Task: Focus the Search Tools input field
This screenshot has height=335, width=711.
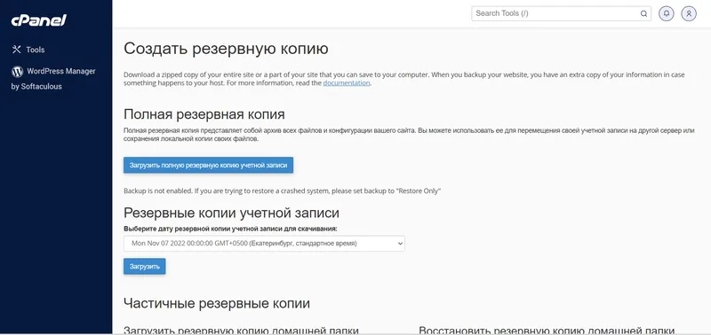Action: coord(562,13)
